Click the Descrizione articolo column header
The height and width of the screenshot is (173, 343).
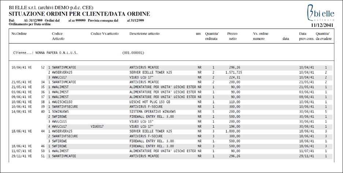tap(144, 34)
